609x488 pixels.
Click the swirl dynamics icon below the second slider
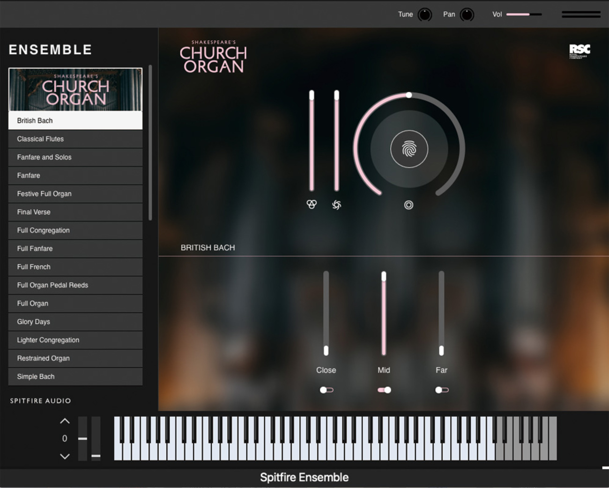coord(336,205)
